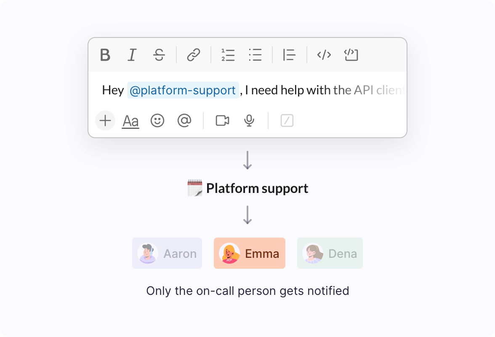This screenshot has height=337, width=495.
Task: Apply italic formatting
Action: (132, 55)
